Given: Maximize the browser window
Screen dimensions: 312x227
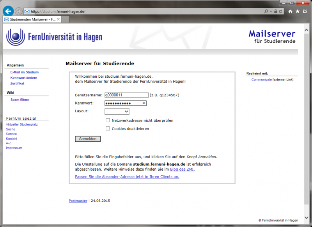Looking at the screenshot, I should 292,3.
